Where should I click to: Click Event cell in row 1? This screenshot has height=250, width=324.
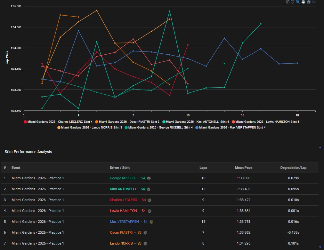(37, 178)
